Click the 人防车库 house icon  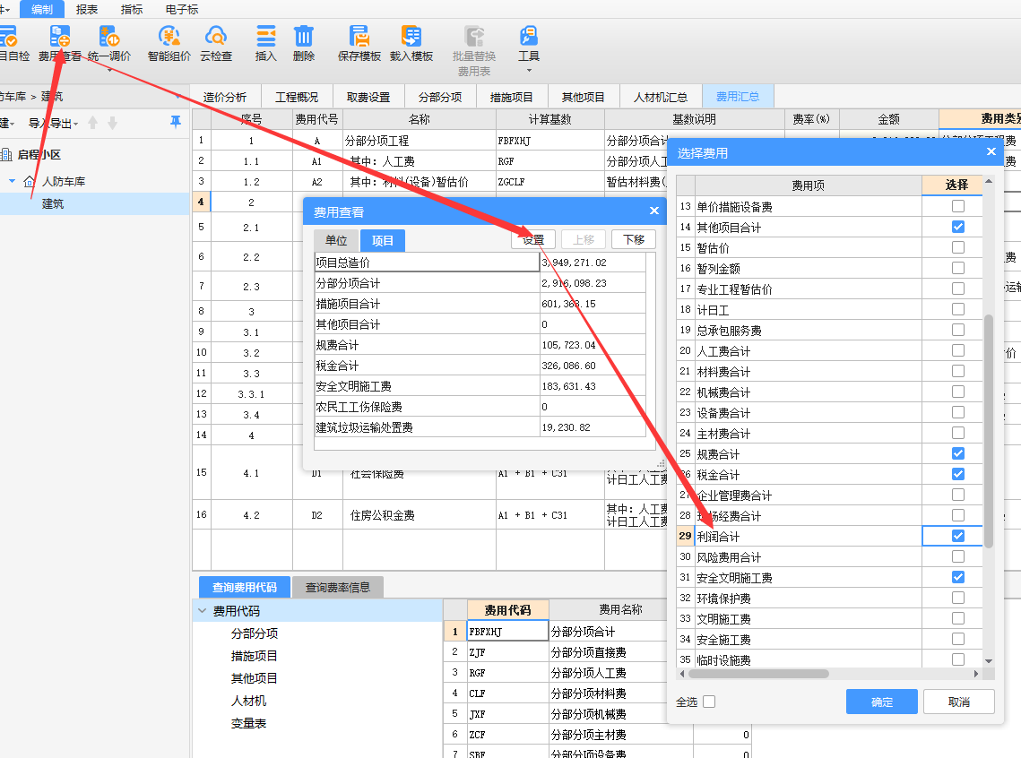pos(29,182)
